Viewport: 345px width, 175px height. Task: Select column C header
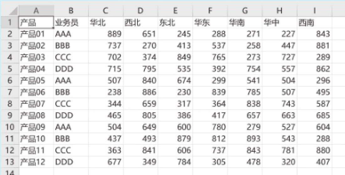coord(106,11)
